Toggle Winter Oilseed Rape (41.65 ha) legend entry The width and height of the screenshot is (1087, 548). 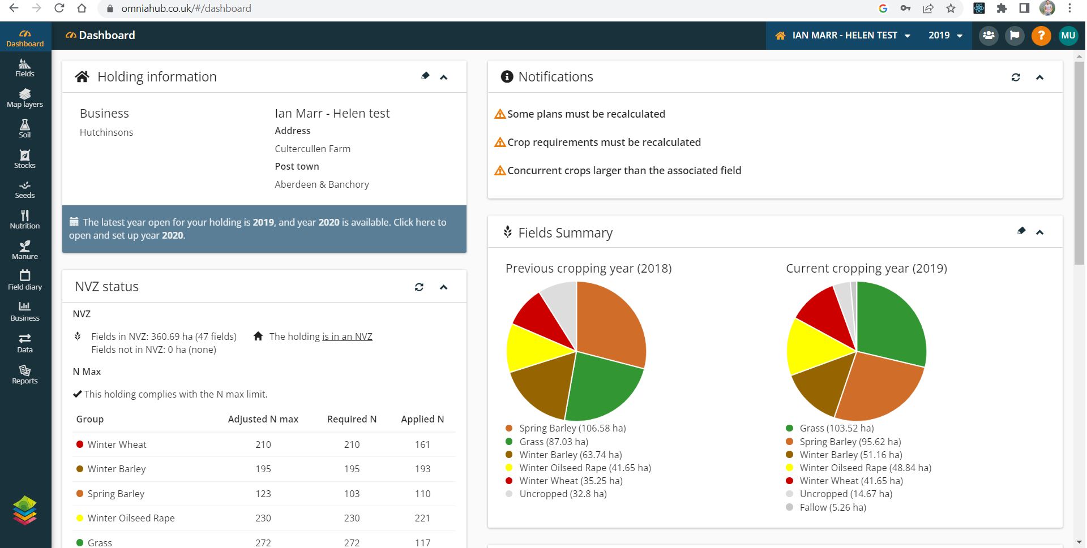[578, 468]
